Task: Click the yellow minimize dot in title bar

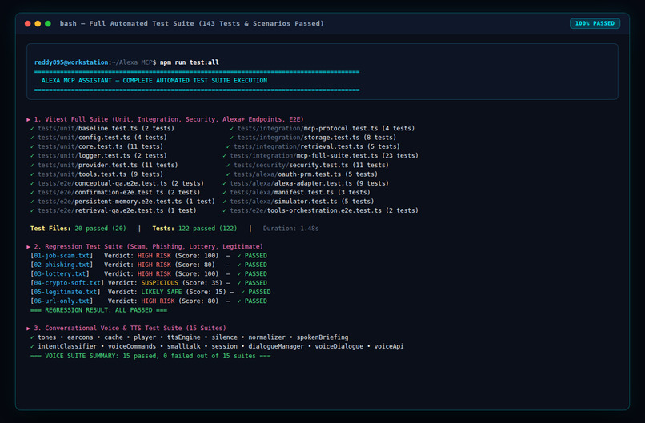Action: point(38,23)
